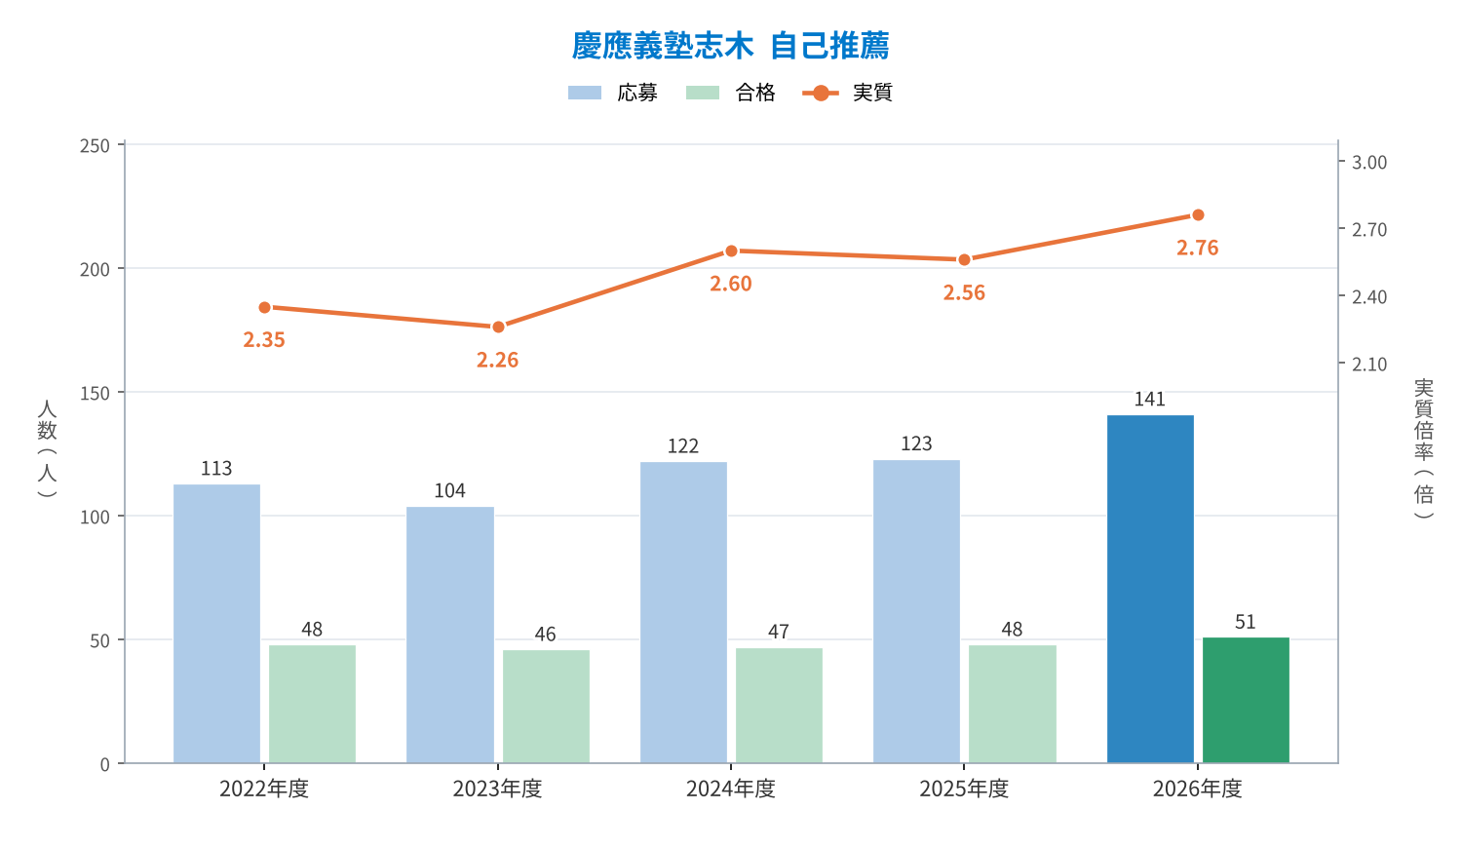Click the line point above the 2.60 label

click(731, 251)
